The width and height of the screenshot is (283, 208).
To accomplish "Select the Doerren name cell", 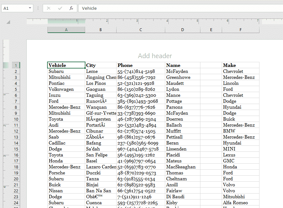I will tap(183, 119).
